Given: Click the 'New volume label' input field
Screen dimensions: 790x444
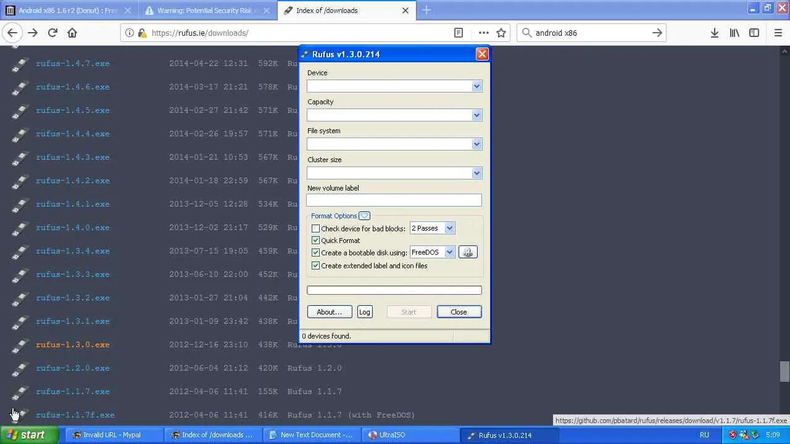Looking at the screenshot, I should [x=394, y=200].
